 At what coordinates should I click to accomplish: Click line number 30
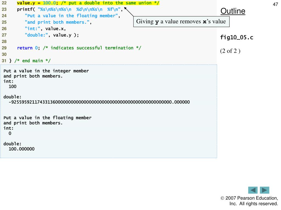pyautogui.click(x=4, y=54)
